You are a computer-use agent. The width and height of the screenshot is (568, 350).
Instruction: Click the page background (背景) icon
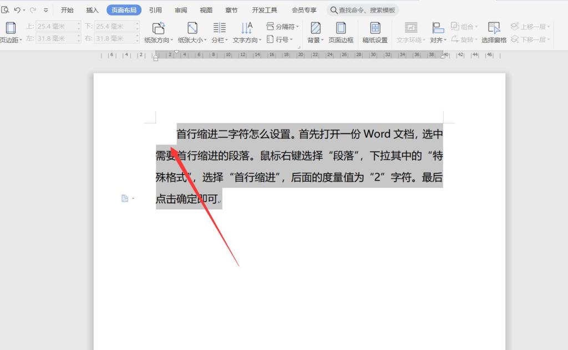pyautogui.click(x=315, y=28)
